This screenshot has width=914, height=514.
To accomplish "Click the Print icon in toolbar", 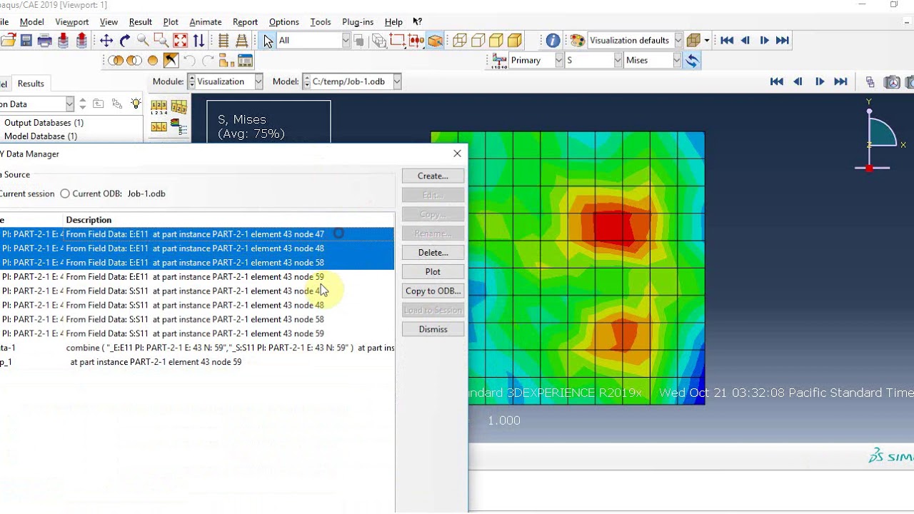I will coord(44,41).
